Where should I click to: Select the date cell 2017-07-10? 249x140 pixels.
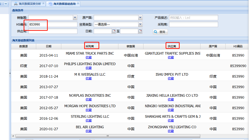[48, 66]
